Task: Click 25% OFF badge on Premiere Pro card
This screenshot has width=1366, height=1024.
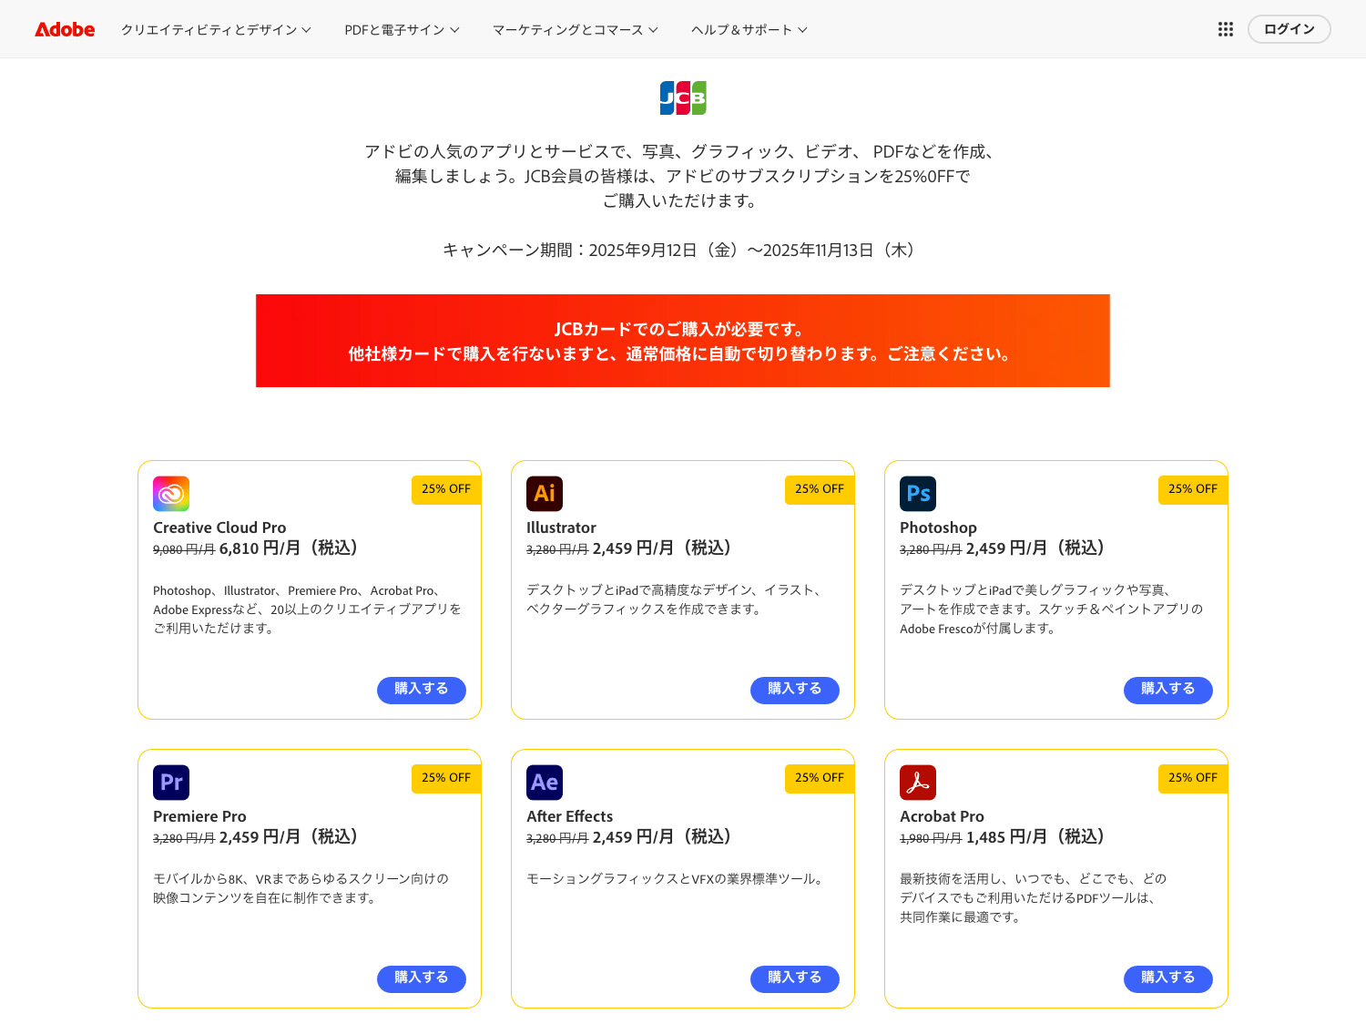Action: (x=446, y=778)
